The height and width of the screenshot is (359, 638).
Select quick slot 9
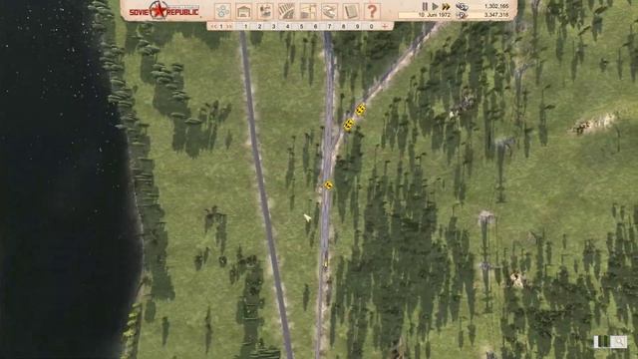tap(357, 27)
